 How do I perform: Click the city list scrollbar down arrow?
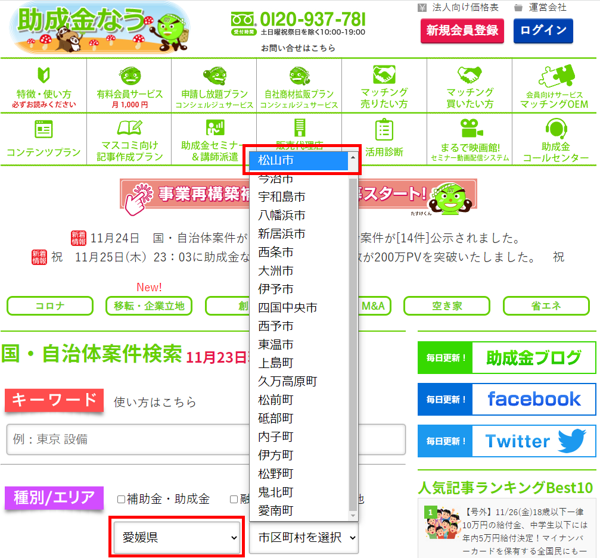353,515
